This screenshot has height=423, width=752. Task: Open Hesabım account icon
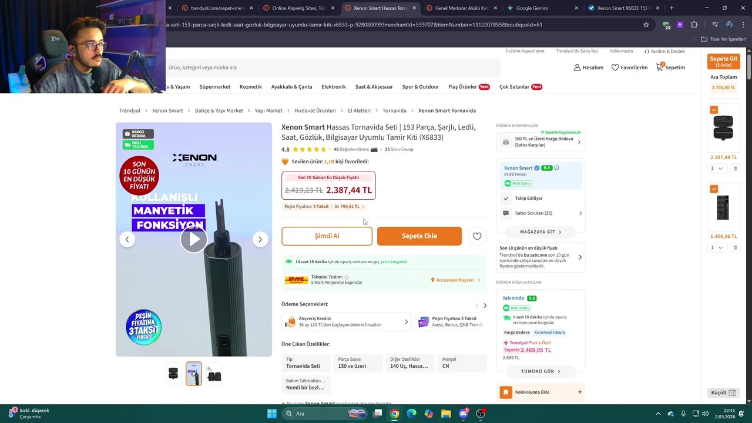point(589,67)
